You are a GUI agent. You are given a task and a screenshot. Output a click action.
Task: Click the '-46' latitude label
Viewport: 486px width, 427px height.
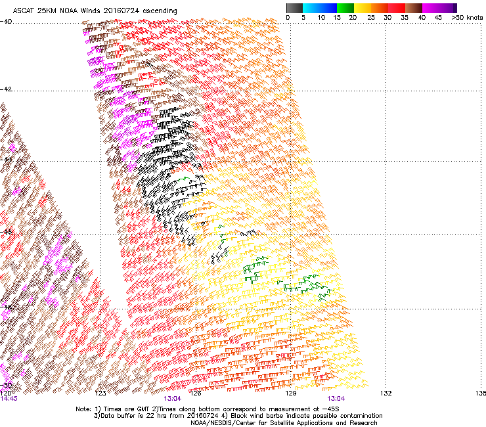point(6,232)
